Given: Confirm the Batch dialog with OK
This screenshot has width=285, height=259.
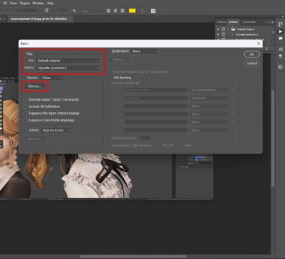Looking at the screenshot, I should click(x=252, y=55).
